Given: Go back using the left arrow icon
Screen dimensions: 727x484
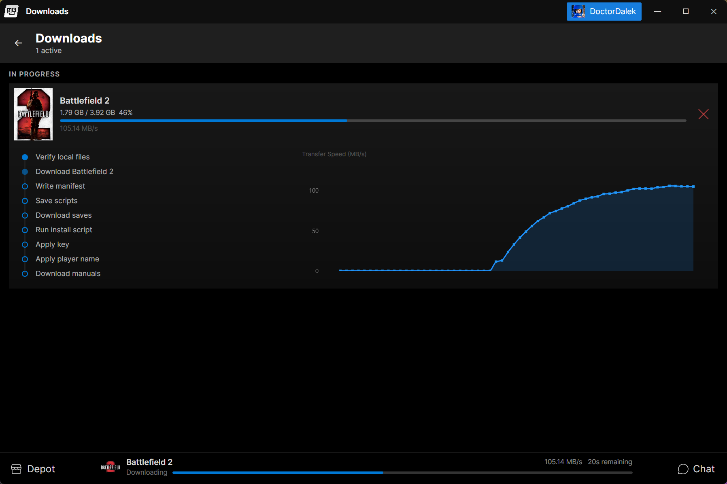Looking at the screenshot, I should (18, 43).
